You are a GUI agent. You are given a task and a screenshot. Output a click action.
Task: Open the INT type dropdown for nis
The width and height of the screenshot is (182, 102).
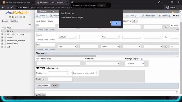[x=67, y=46]
